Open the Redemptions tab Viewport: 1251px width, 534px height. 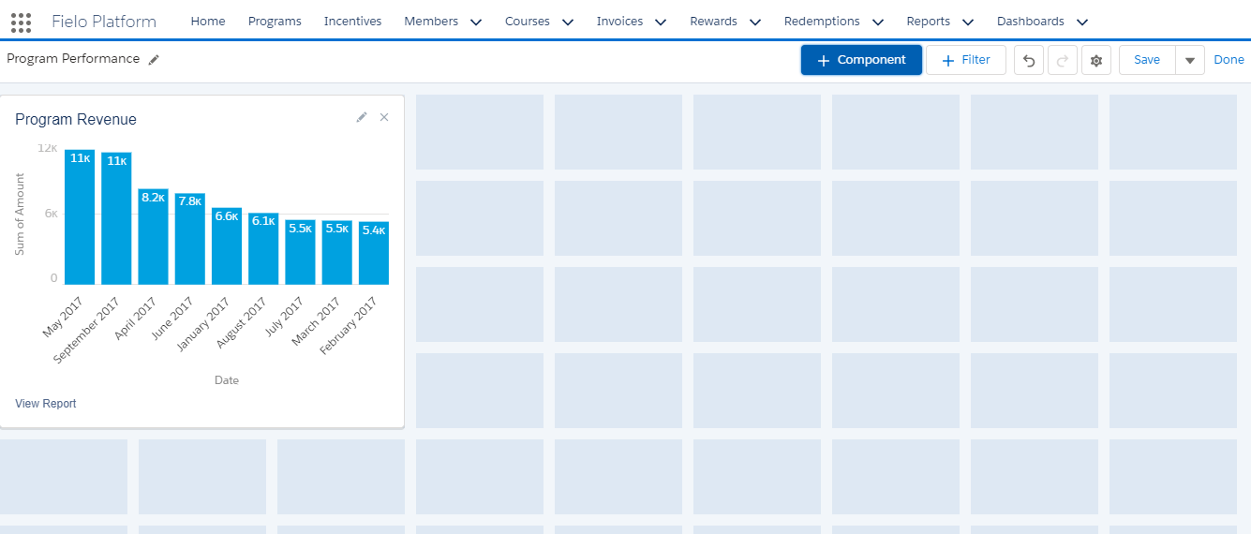point(822,22)
